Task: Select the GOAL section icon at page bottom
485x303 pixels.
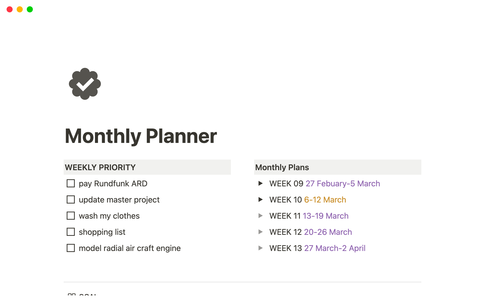Action: tap(71, 295)
